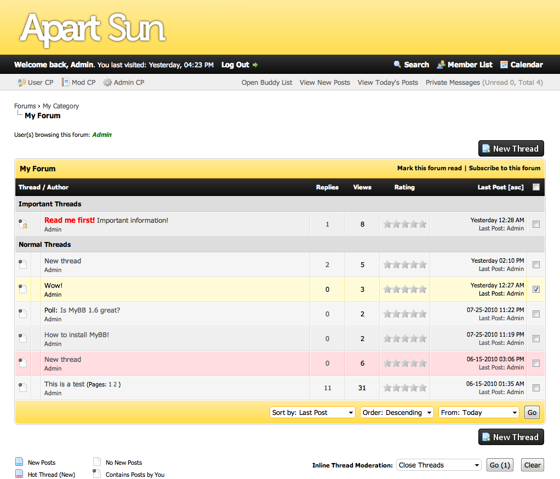Click the User CP icon

[x=22, y=83]
